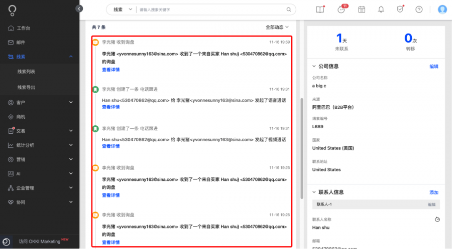Open the calendar icon in top bar
Viewport: 452px width, 249px height.
point(362,10)
